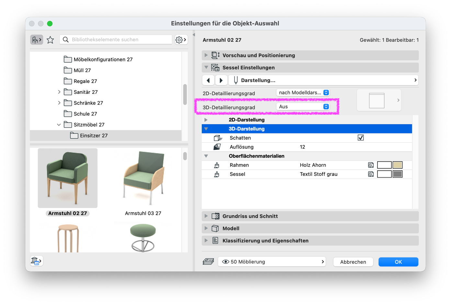451x305 pixels.
Task: Click the Textil Stoff grau surface name
Action: [x=319, y=174]
